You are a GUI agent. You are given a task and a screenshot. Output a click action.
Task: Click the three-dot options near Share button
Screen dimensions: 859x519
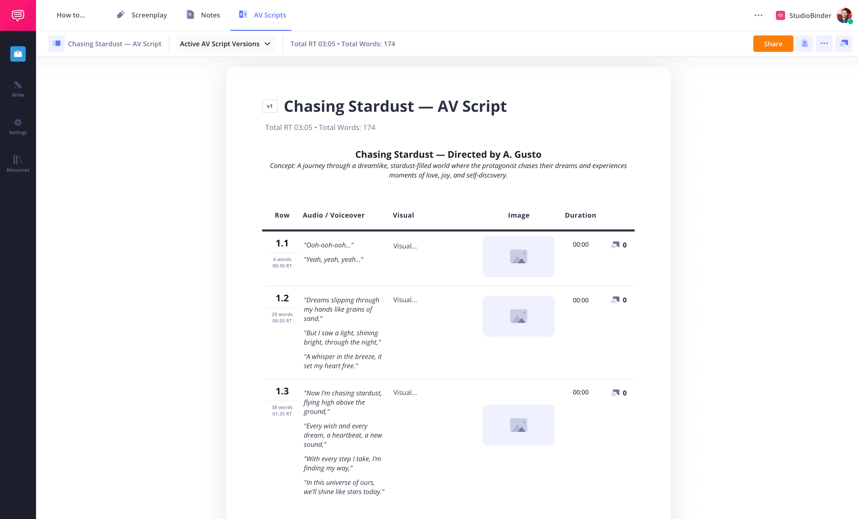pos(824,43)
